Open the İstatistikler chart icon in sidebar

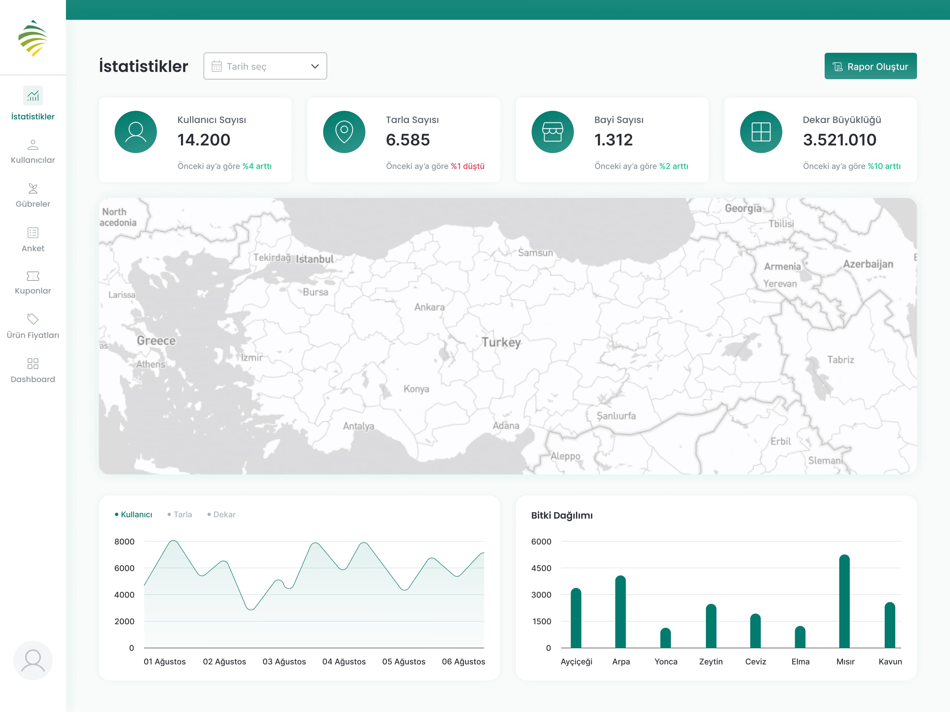click(x=33, y=96)
